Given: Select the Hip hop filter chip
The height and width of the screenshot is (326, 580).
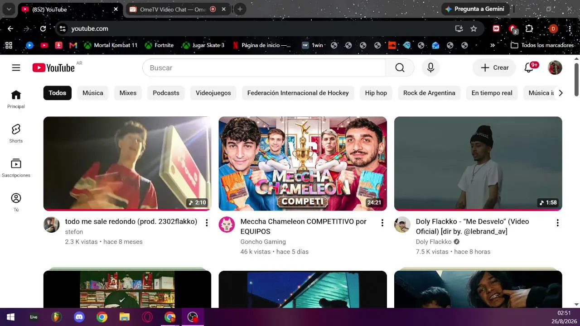Looking at the screenshot, I should [x=376, y=93].
